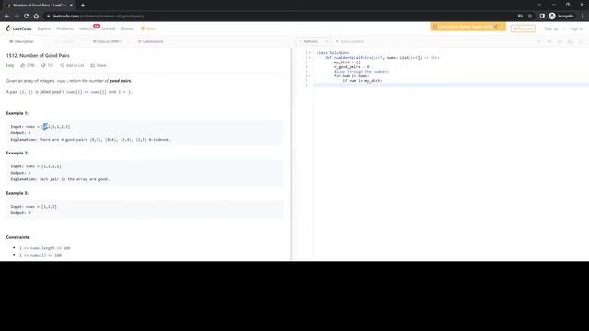Click the LeetCode logo
This screenshot has height=331, width=589.
tap(18, 29)
